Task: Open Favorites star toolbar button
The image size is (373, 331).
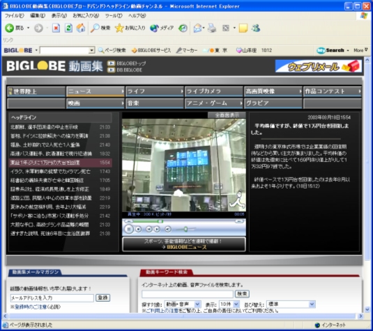Action: pos(130,28)
